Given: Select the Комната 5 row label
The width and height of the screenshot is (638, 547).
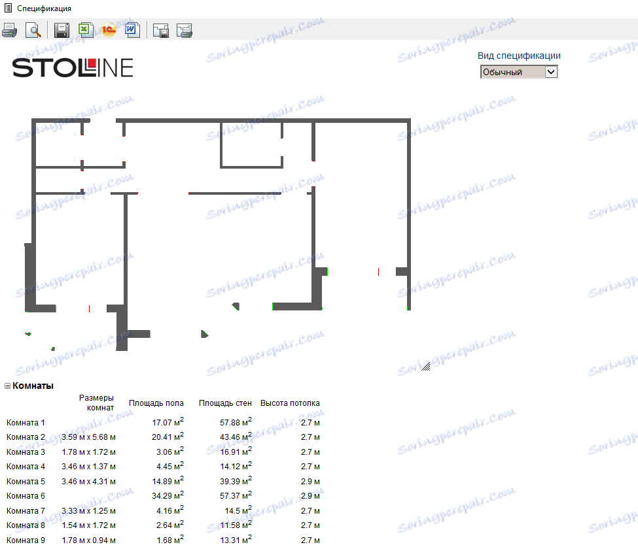Looking at the screenshot, I should (x=26, y=481).
